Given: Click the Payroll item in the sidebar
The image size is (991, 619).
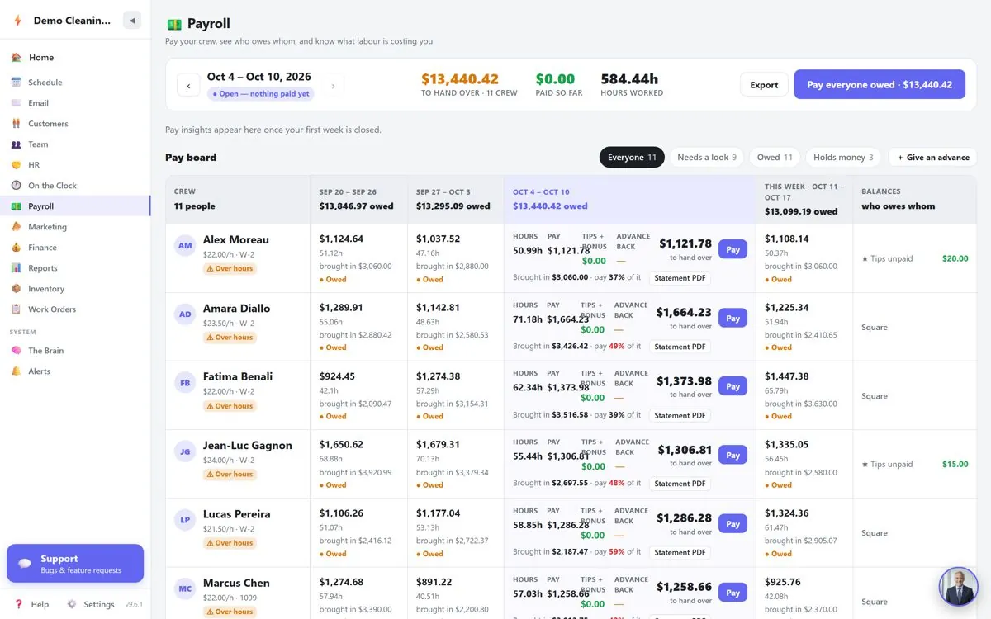Looking at the screenshot, I should (x=75, y=206).
